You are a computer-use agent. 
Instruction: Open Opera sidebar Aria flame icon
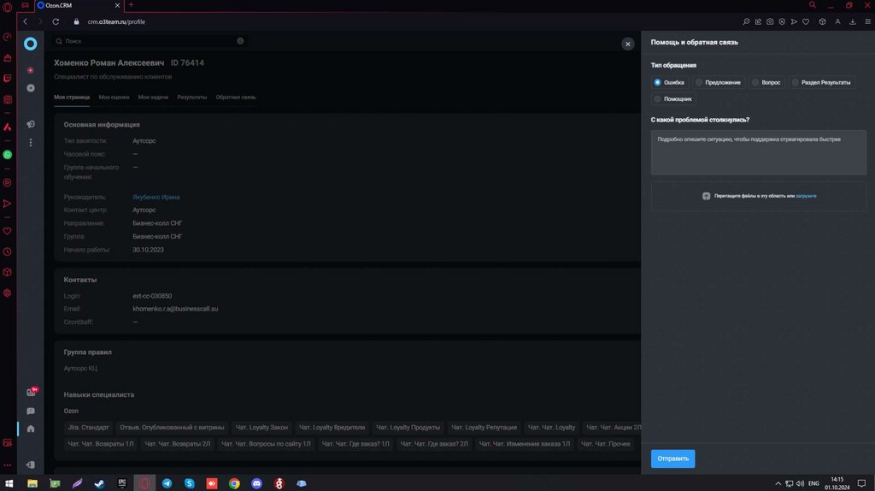coord(7,127)
